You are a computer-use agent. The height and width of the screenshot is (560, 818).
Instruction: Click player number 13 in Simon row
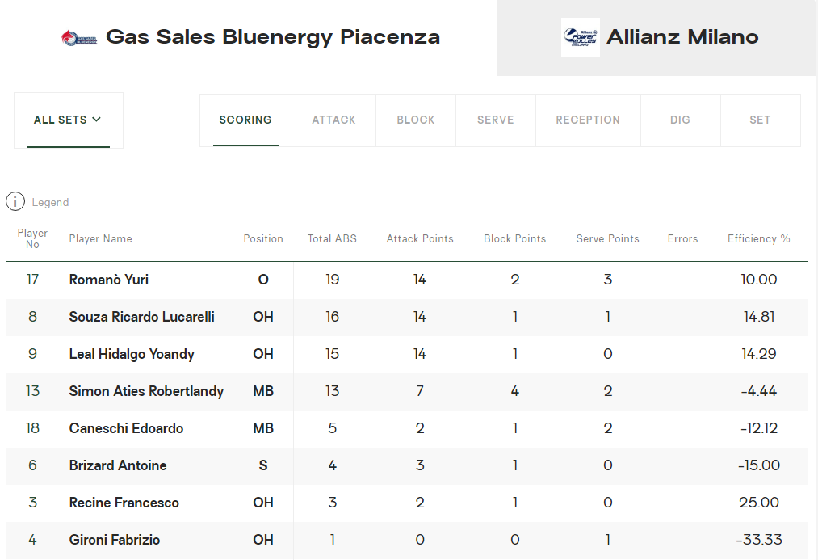[x=32, y=391]
